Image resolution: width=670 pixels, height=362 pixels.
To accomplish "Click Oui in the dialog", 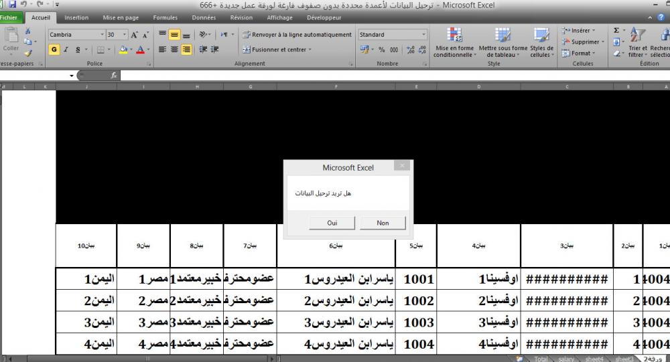I will (x=332, y=223).
